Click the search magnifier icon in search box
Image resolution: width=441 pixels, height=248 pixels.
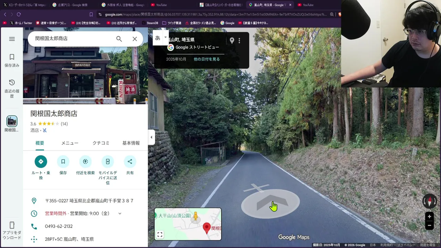[119, 39]
